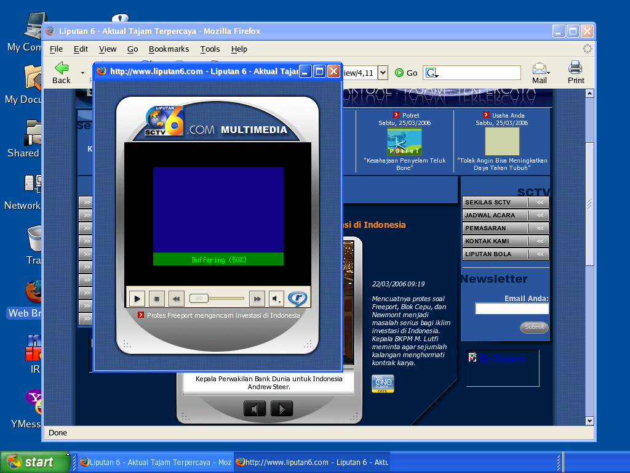630x473 pixels.
Task: Select the Network desktop icon
Action: [x=23, y=193]
